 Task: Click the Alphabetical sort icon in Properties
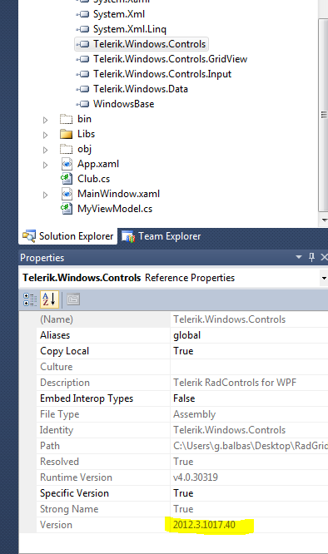pos(49,299)
